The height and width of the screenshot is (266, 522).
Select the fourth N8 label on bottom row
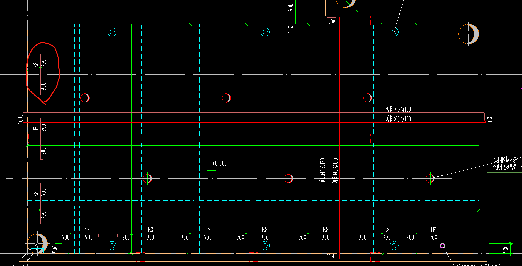tap(265, 230)
